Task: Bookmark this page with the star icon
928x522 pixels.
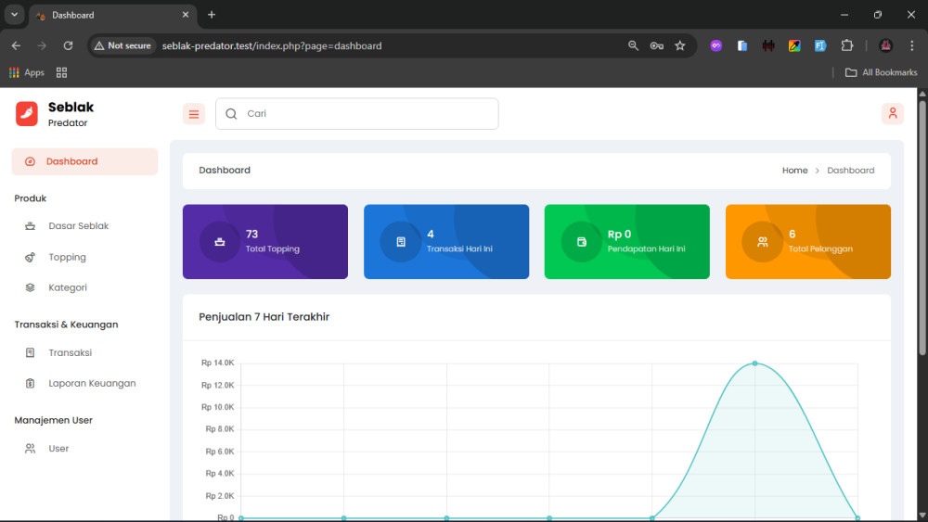Action: coord(680,45)
